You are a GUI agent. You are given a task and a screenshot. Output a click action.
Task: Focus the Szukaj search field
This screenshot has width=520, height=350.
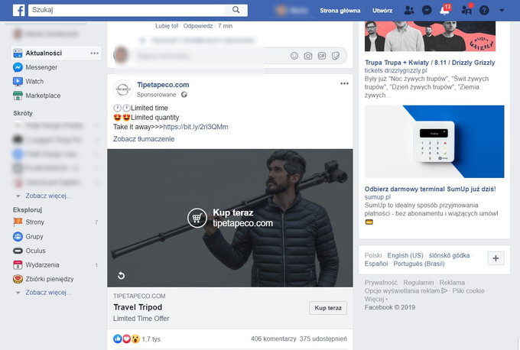pyautogui.click(x=127, y=10)
